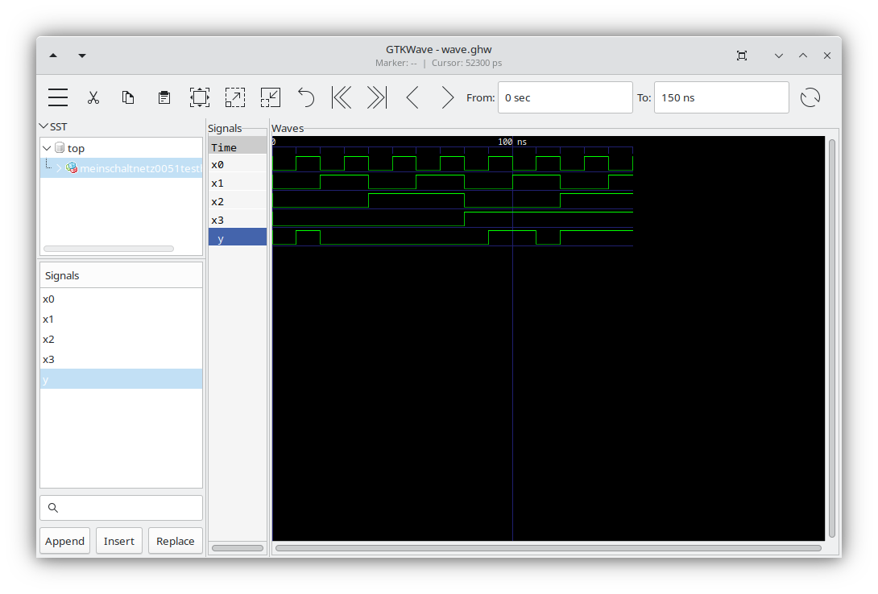Collapse the SST tree
Image resolution: width=878 pixels, height=594 pixels.
(x=45, y=126)
